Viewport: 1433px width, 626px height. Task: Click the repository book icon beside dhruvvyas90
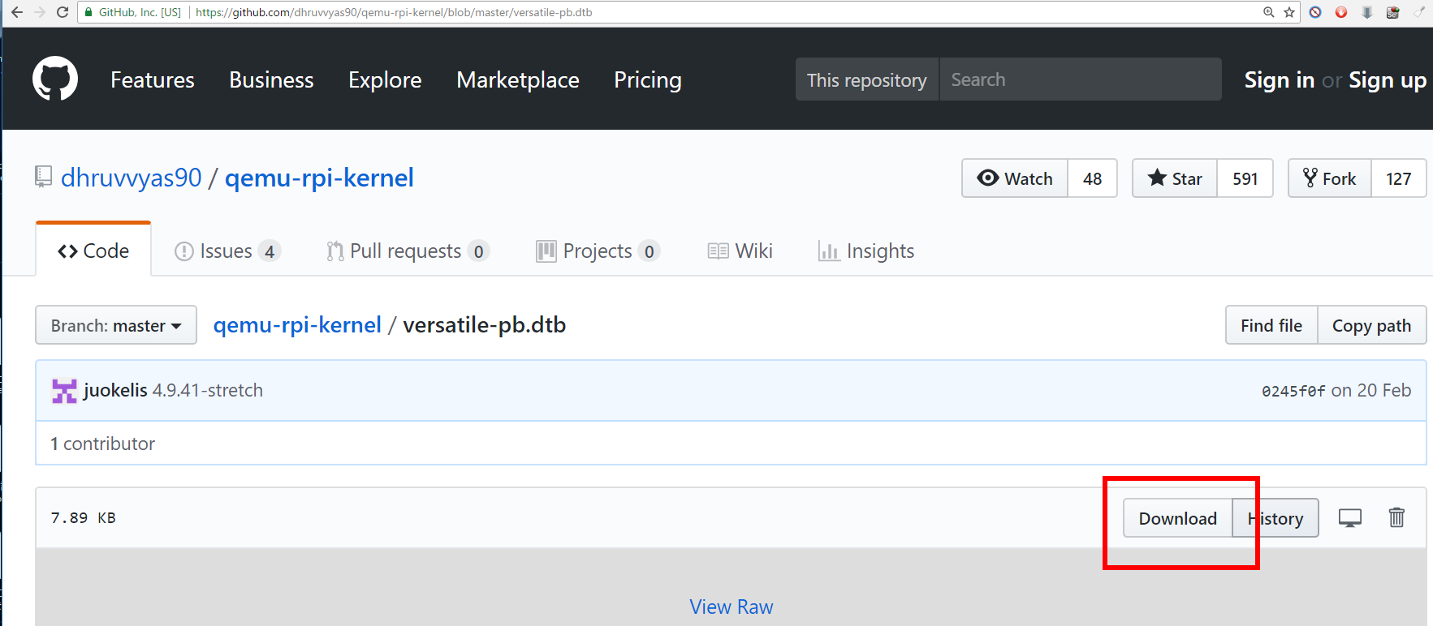(43, 177)
